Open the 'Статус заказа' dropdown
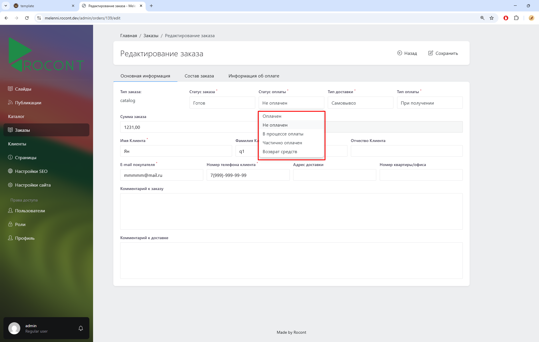 click(222, 103)
